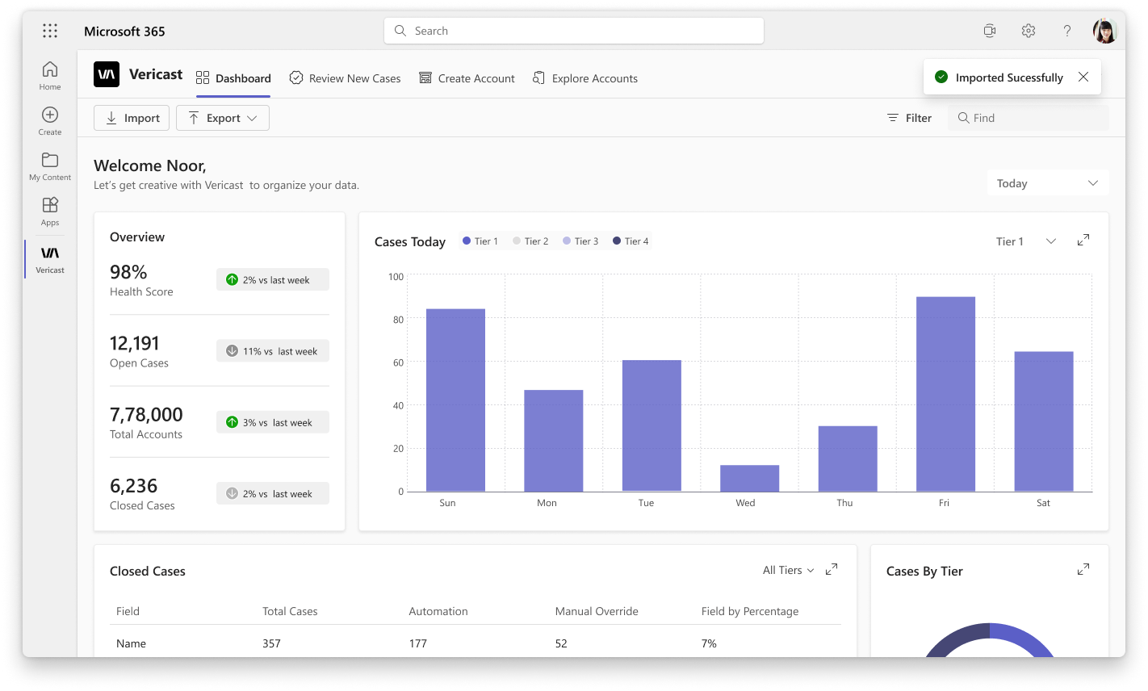Viewport: 1148px width, 691px height.
Task: Click the Open Cases down-arrow icon
Action: (232, 350)
